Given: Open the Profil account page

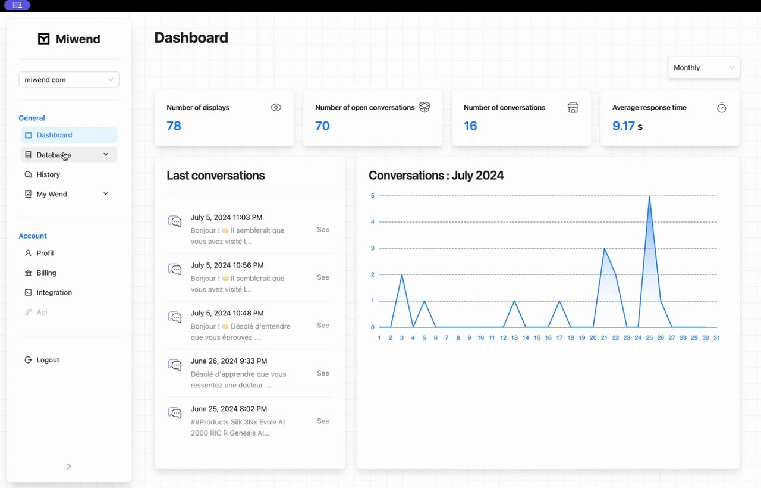Looking at the screenshot, I should (x=69, y=253).
